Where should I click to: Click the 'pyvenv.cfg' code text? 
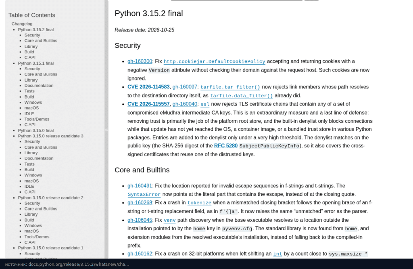click(237, 229)
